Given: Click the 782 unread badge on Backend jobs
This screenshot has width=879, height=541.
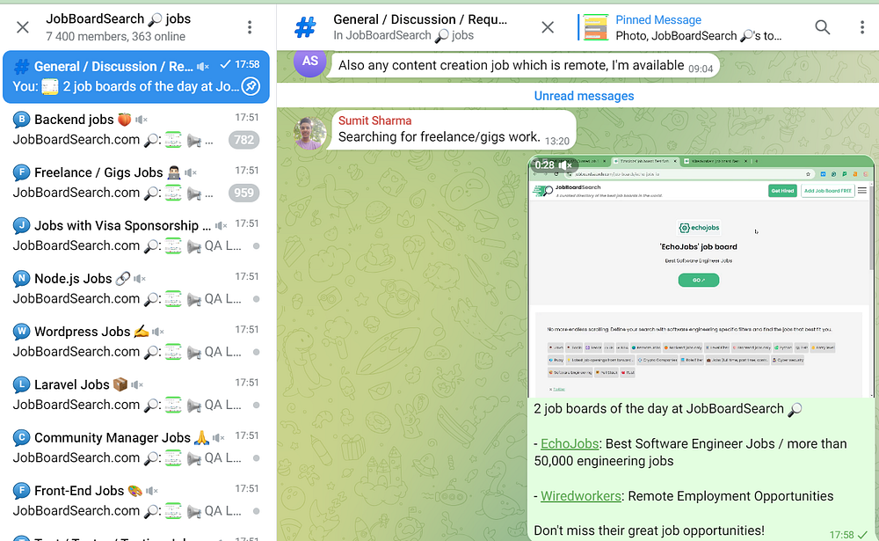Looking at the screenshot, I should coord(243,140).
